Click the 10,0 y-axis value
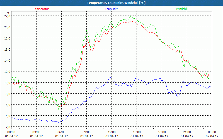 point(7,83)
